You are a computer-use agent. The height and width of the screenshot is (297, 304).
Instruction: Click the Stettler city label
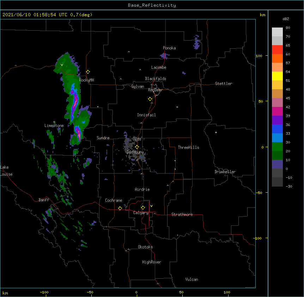tap(224, 84)
